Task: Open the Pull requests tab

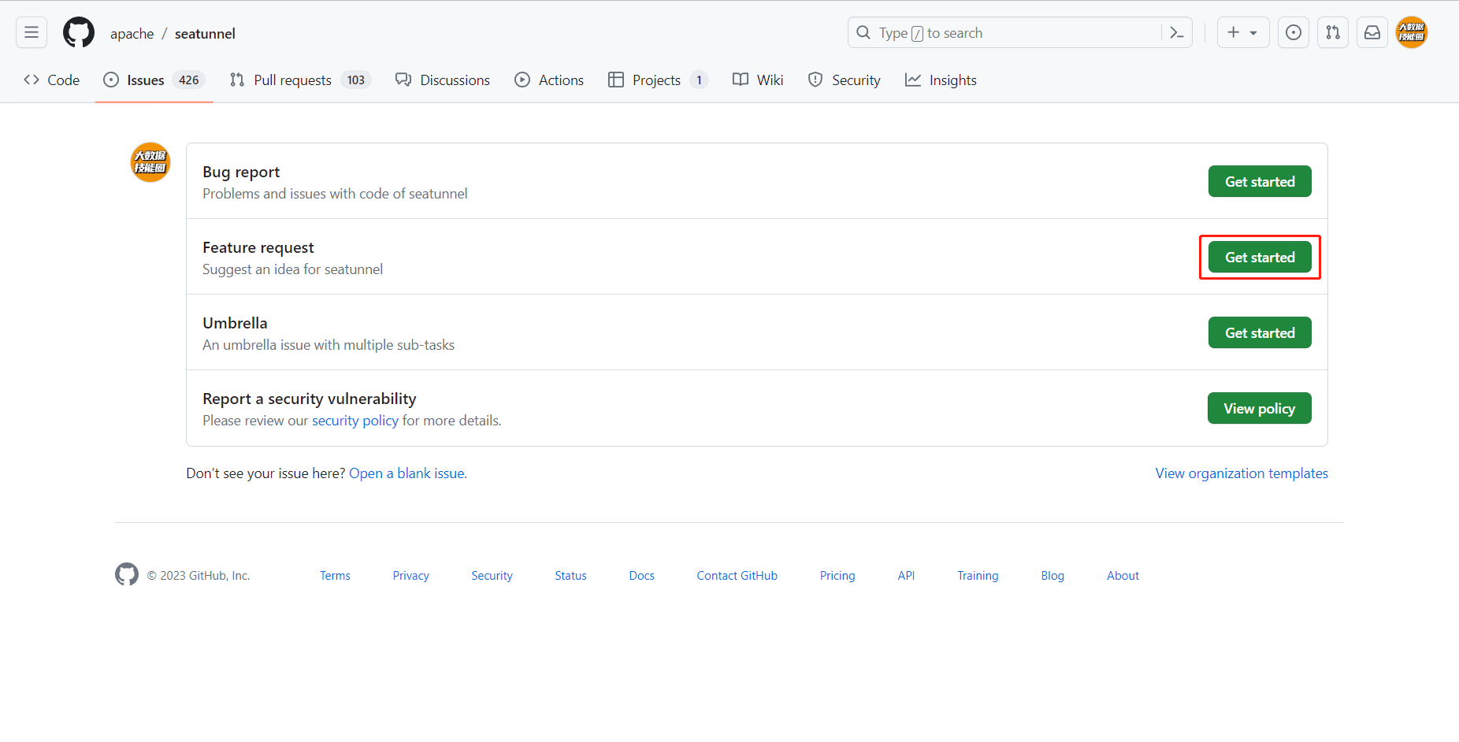Action: (300, 80)
